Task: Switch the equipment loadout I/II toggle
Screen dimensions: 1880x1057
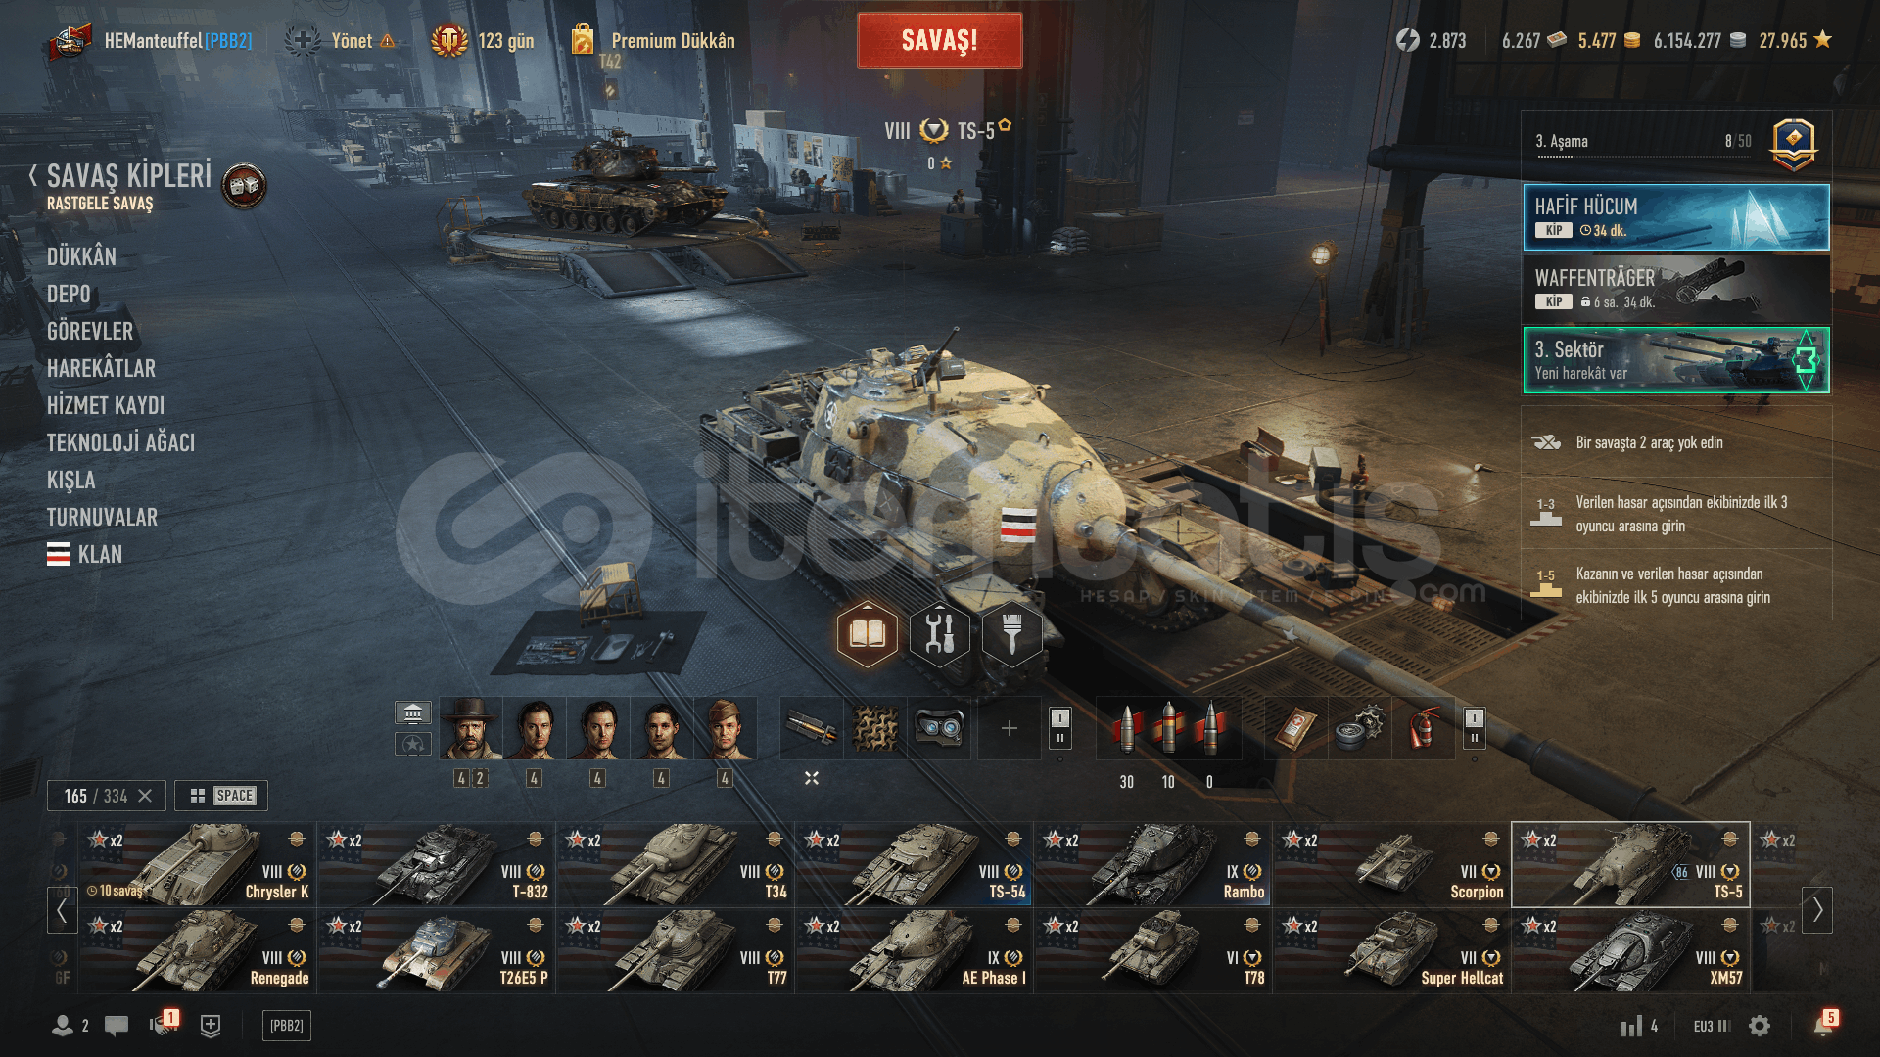Action: pos(1059,728)
